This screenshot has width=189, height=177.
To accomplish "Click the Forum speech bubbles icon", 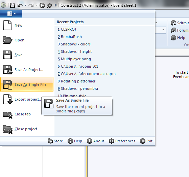I will 173,30.
